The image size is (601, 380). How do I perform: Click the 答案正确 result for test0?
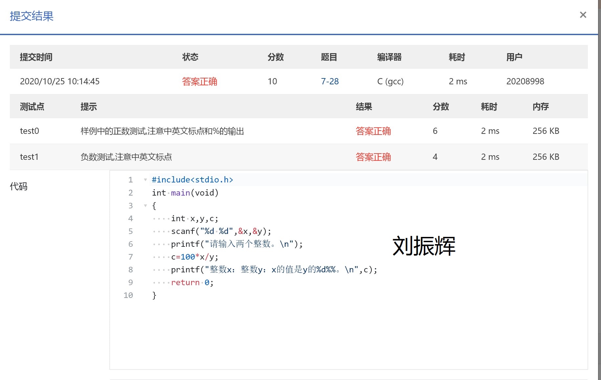point(373,131)
